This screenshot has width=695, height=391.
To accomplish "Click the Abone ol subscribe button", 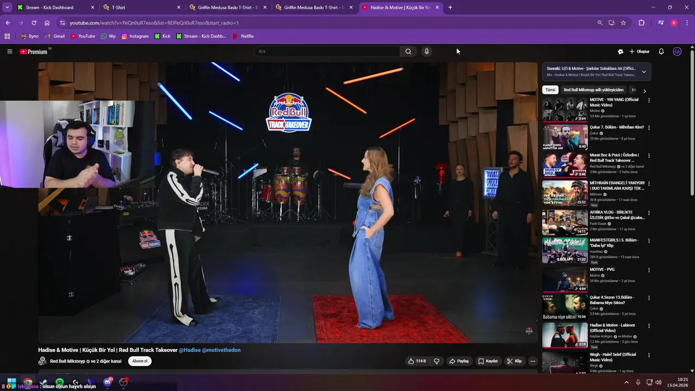I will (x=140, y=361).
